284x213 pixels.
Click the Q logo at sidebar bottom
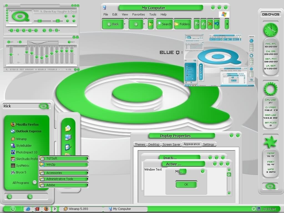tap(270, 186)
